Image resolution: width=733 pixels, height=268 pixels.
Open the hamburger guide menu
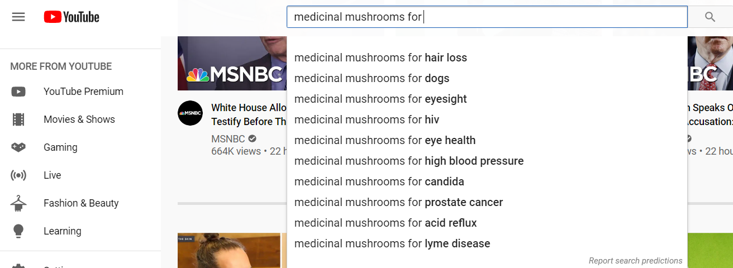tap(18, 17)
